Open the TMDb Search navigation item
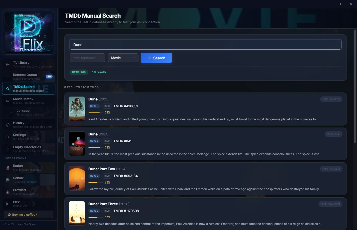 coord(29,89)
